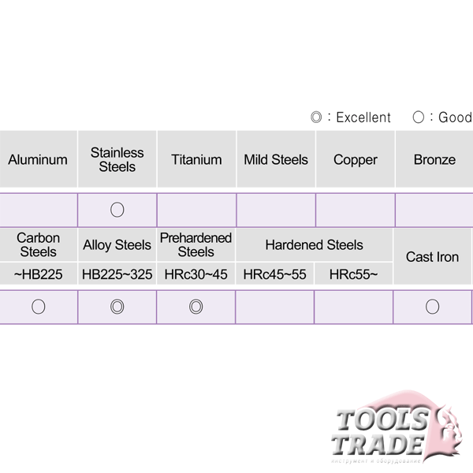The width and height of the screenshot is (473, 473).
Task: Click the Excellent double-circle legend icon
Action: coord(316,117)
